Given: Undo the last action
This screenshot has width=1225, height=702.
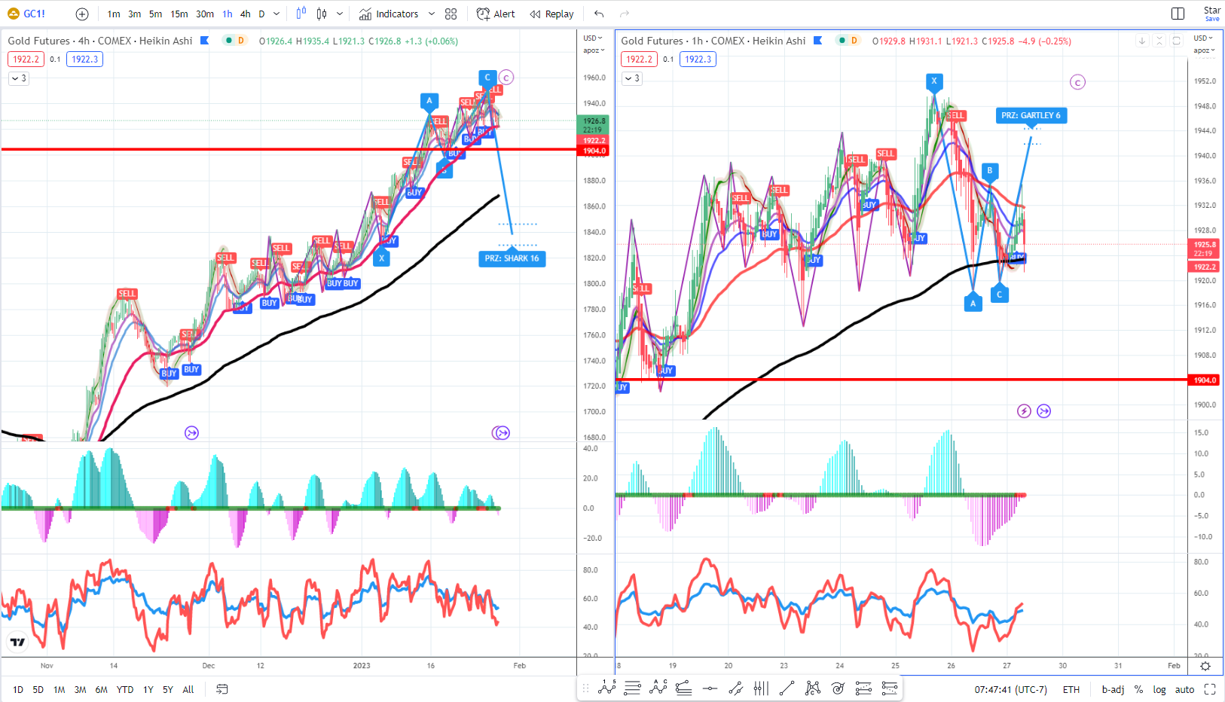Looking at the screenshot, I should point(599,14).
